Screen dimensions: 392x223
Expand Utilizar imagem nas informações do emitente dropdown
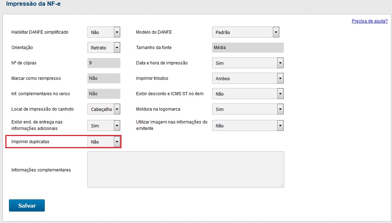pos(248,126)
